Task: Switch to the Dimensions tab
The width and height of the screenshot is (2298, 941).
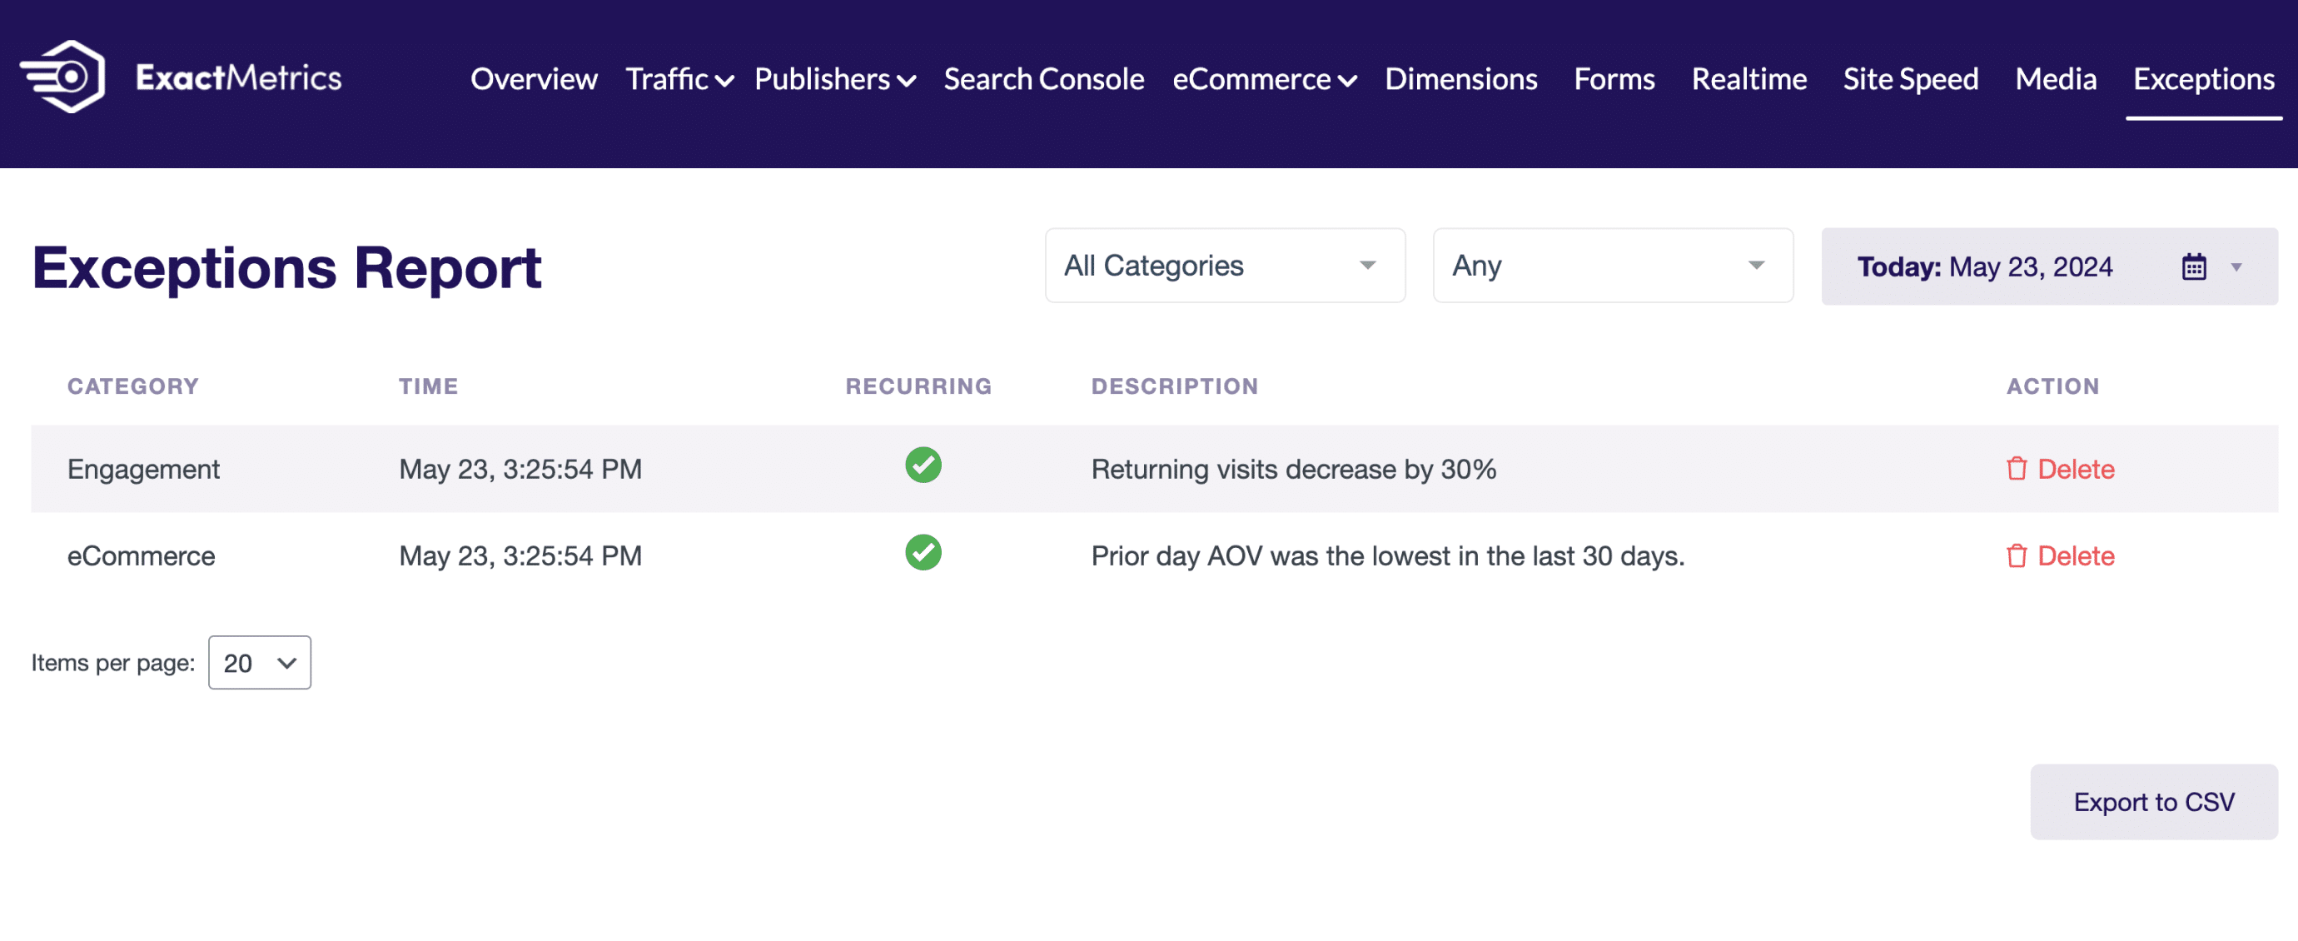Action: 1460,78
